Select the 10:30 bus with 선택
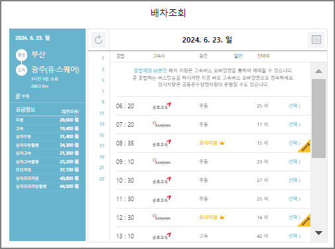The height and width of the screenshot is (249, 335). [x=295, y=181]
